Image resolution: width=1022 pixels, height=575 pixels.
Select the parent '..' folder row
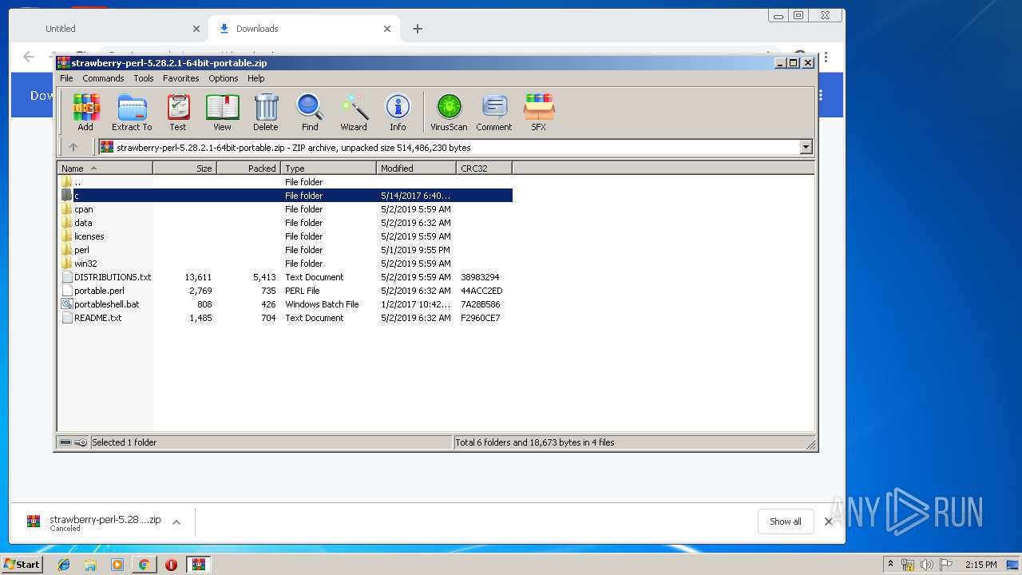285,182
